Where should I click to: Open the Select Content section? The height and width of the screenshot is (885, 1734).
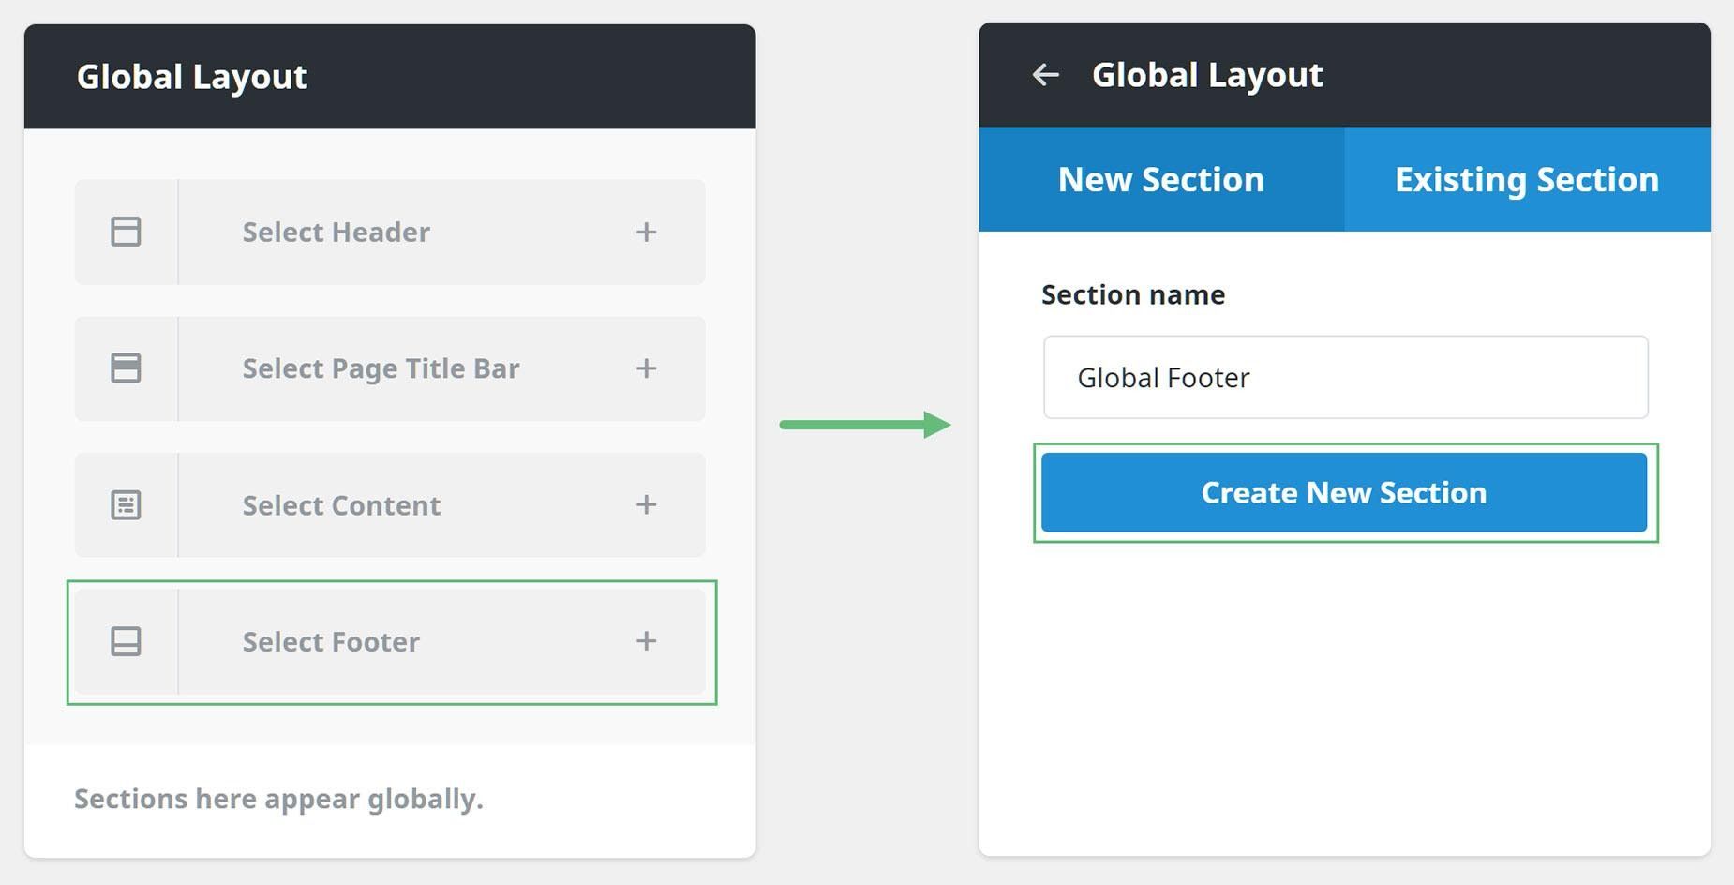click(389, 505)
